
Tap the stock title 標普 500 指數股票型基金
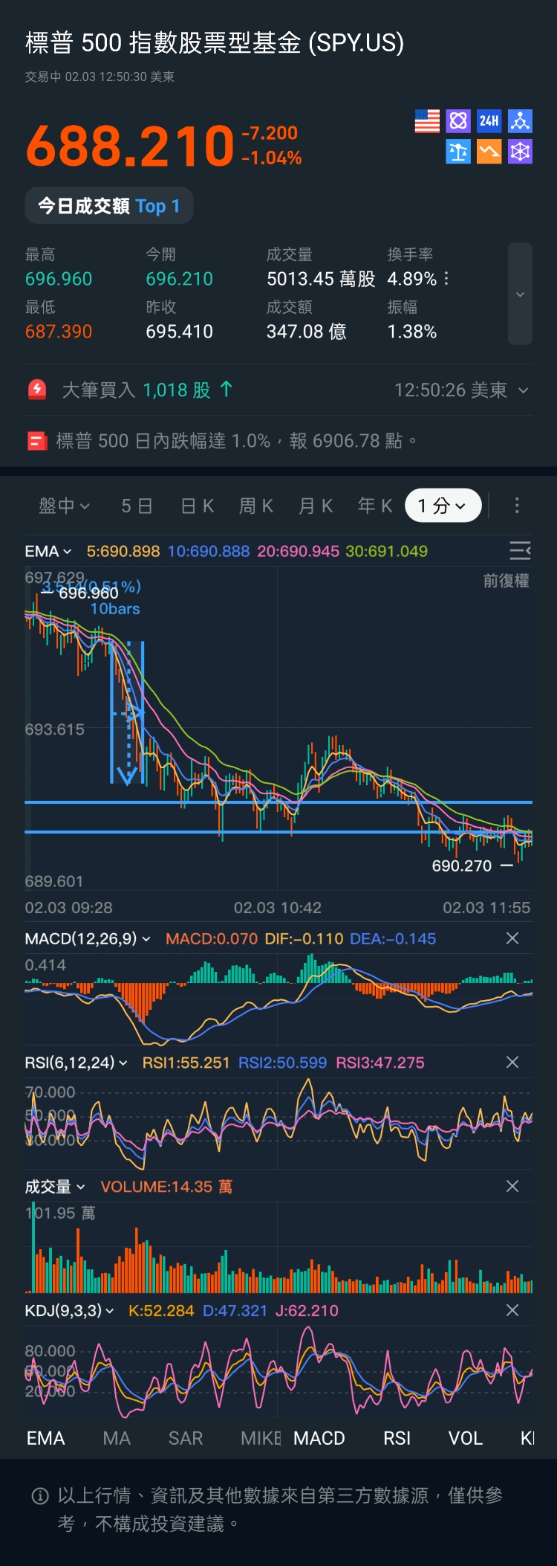215,42
